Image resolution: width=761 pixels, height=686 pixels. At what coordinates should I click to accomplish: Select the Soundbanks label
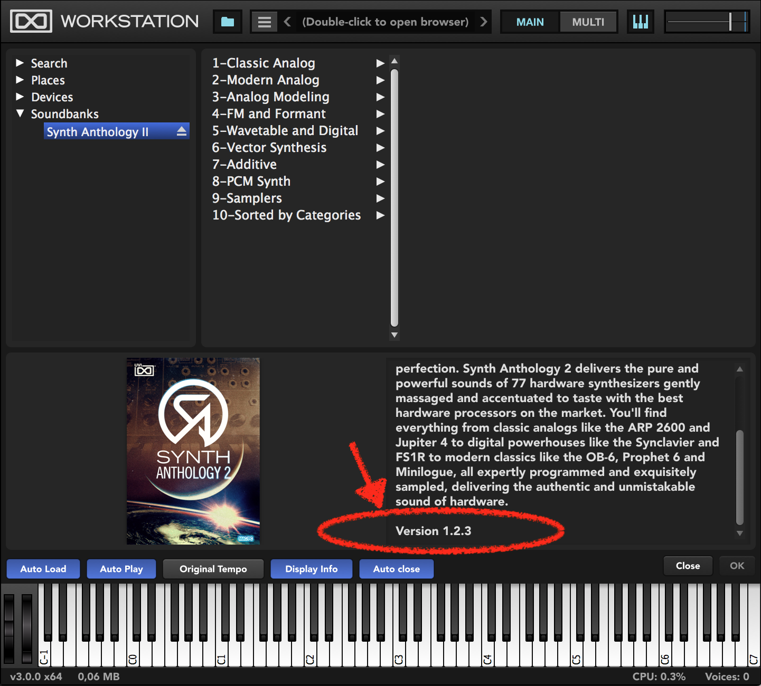click(x=65, y=114)
